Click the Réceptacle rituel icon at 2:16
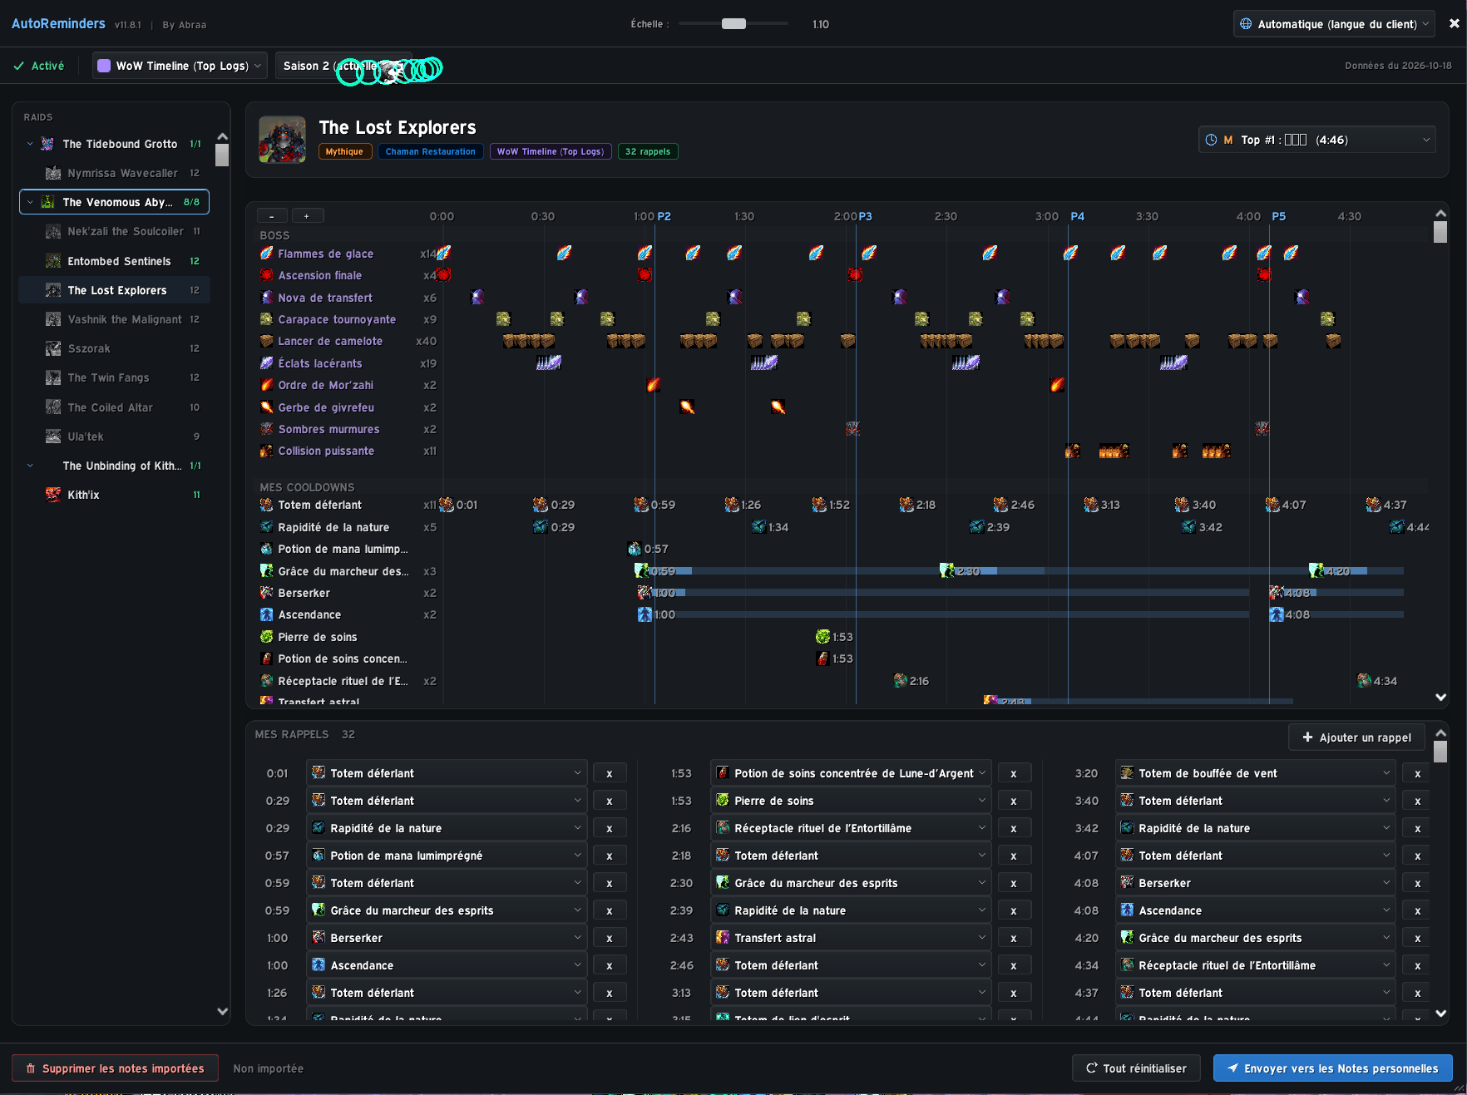1467x1095 pixels. coord(900,681)
